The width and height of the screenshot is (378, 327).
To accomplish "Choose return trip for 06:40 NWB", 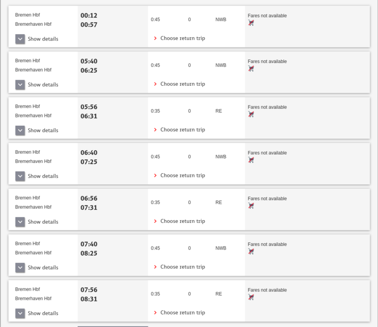I will pos(182,175).
